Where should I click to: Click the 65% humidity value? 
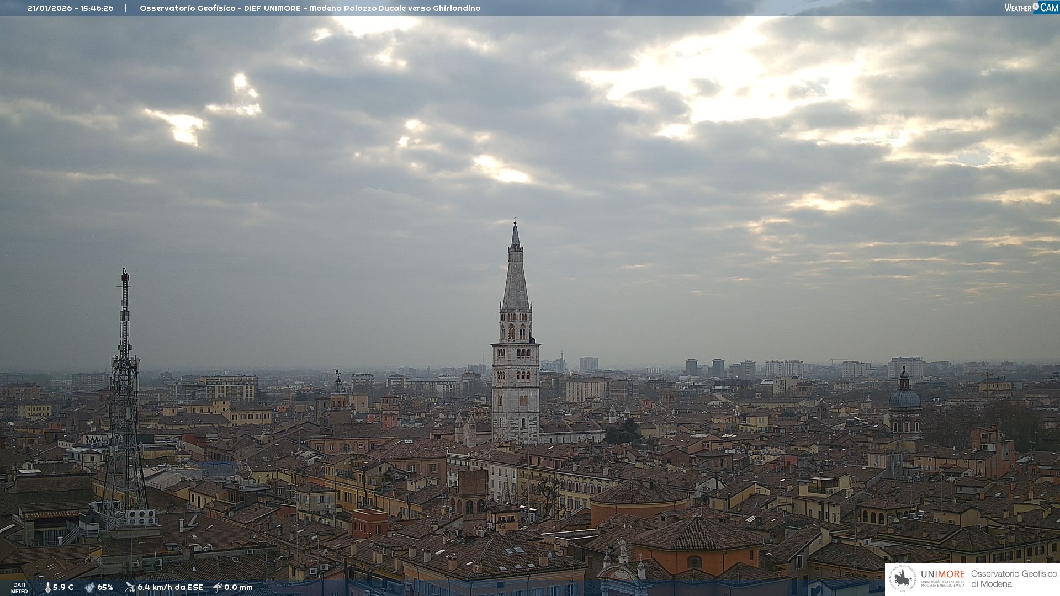pyautogui.click(x=105, y=587)
